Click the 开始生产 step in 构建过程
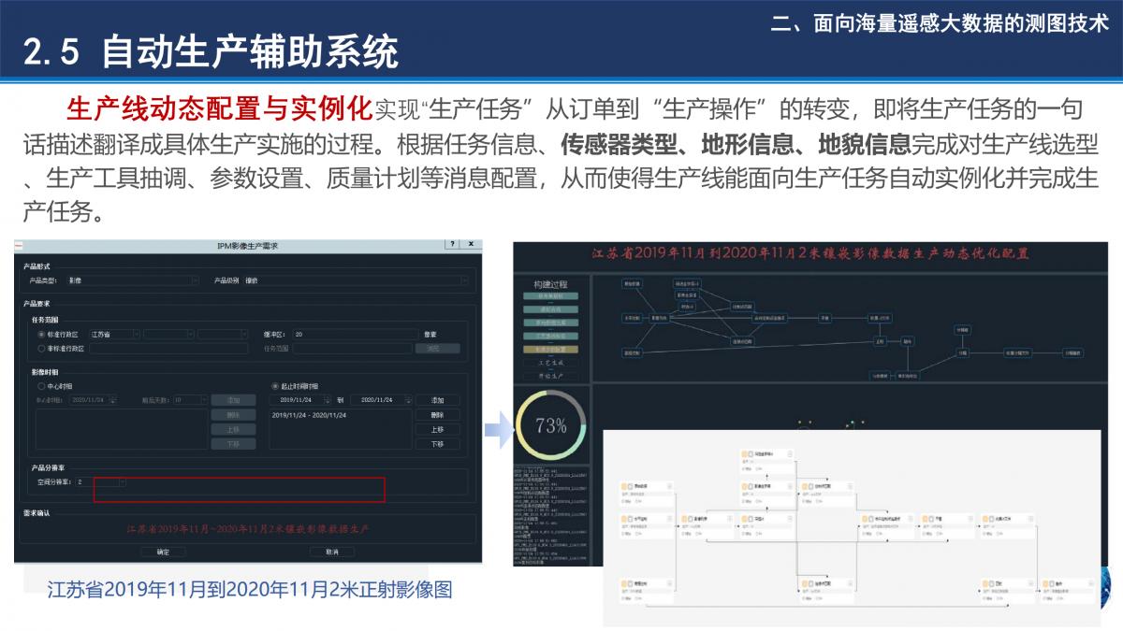Image resolution: width=1123 pixels, height=631 pixels. click(x=550, y=375)
